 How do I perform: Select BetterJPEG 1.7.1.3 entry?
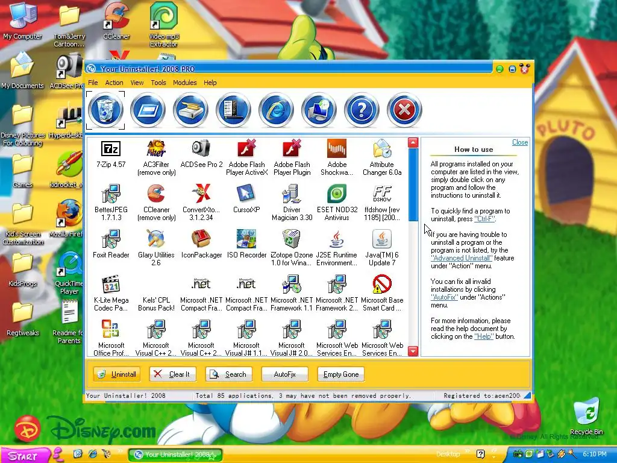111,203
